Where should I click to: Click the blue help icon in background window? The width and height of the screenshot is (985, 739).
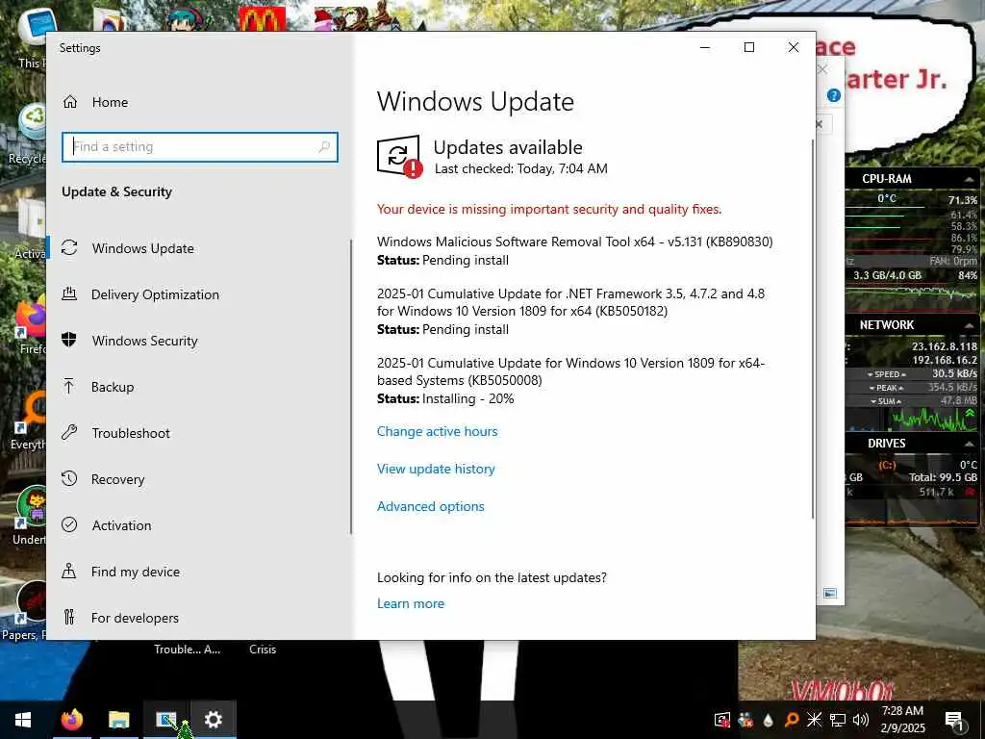pyautogui.click(x=834, y=95)
